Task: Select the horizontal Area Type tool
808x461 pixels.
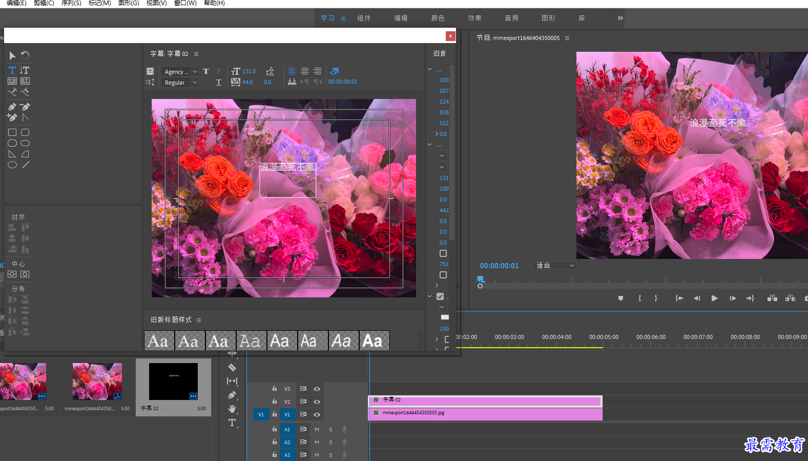Action: point(12,81)
